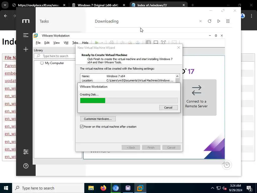The image size is (257, 193).
Task: Open the View menu in VMware Workstation
Action: pos(56,43)
